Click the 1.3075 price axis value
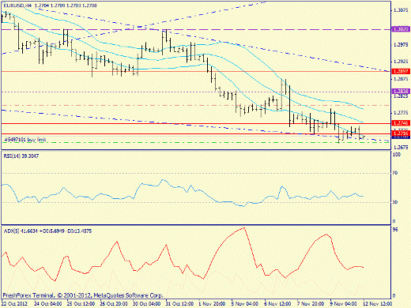The width and height of the screenshot is (411, 308). 401,10
